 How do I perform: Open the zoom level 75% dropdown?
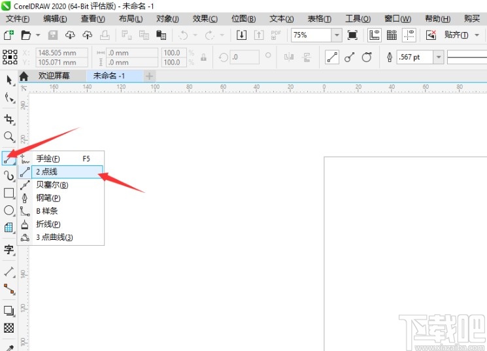[x=337, y=35]
